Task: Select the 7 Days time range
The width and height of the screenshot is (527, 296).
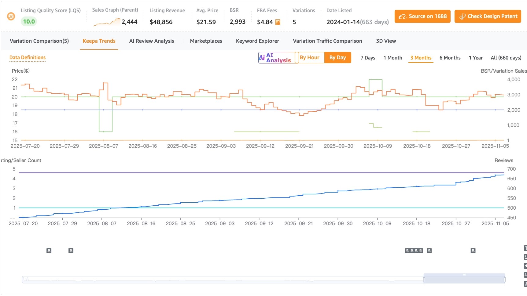Action: (368, 58)
